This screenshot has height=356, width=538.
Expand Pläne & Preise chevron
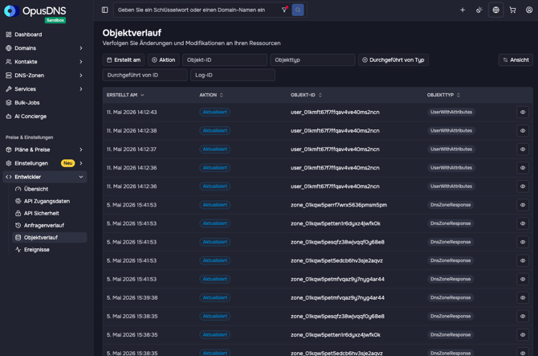[81, 149]
